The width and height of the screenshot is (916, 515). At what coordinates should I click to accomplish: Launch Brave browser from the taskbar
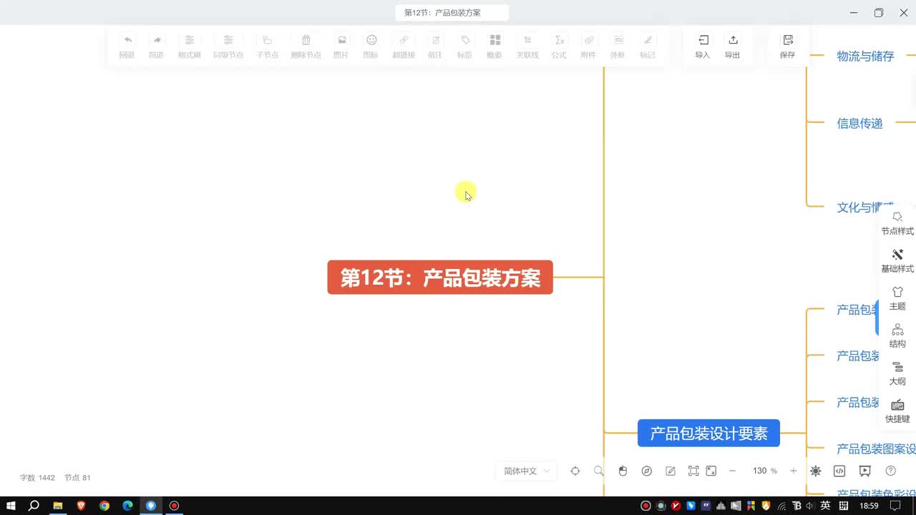81,506
